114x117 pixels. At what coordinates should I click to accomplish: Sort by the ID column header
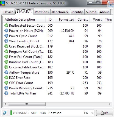coord(50,19)
